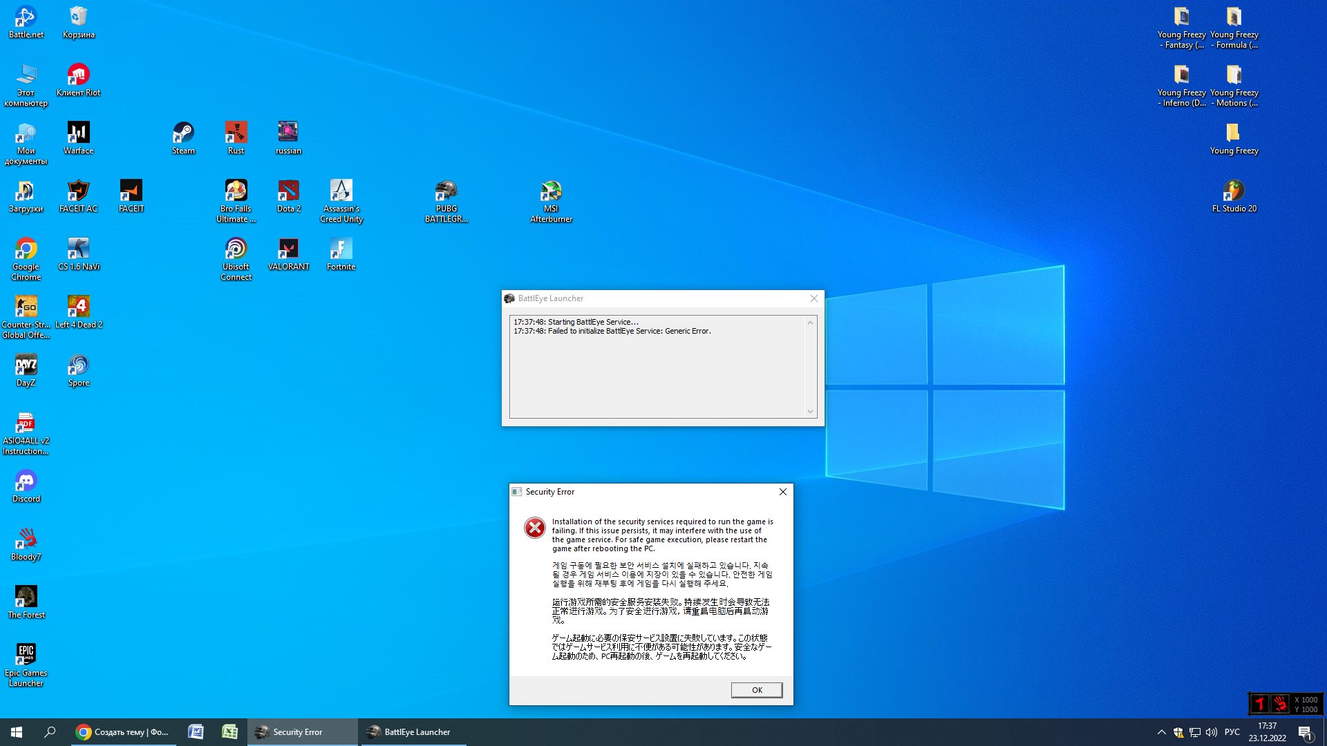Select The Forest game icon

coord(26,602)
